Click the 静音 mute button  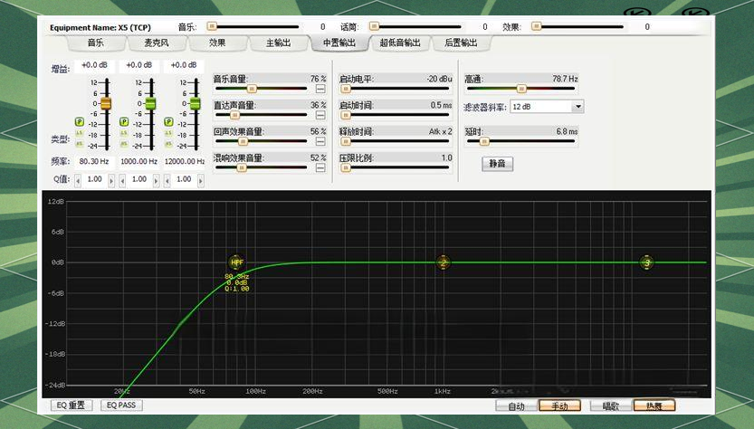pos(497,164)
